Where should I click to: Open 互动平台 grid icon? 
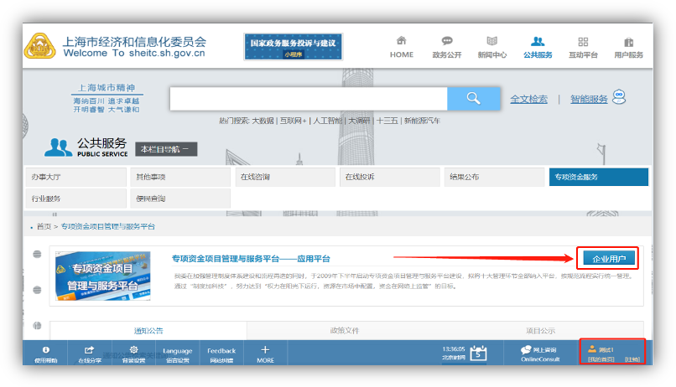pos(583,42)
